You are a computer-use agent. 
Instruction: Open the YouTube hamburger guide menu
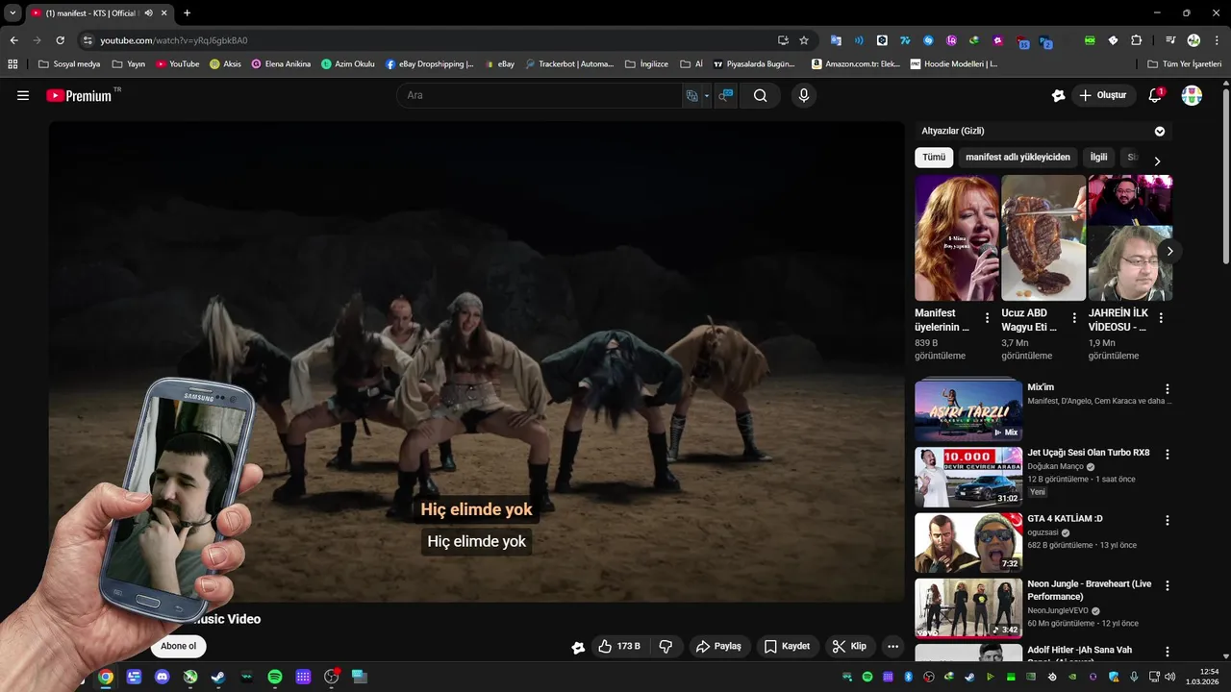click(23, 95)
